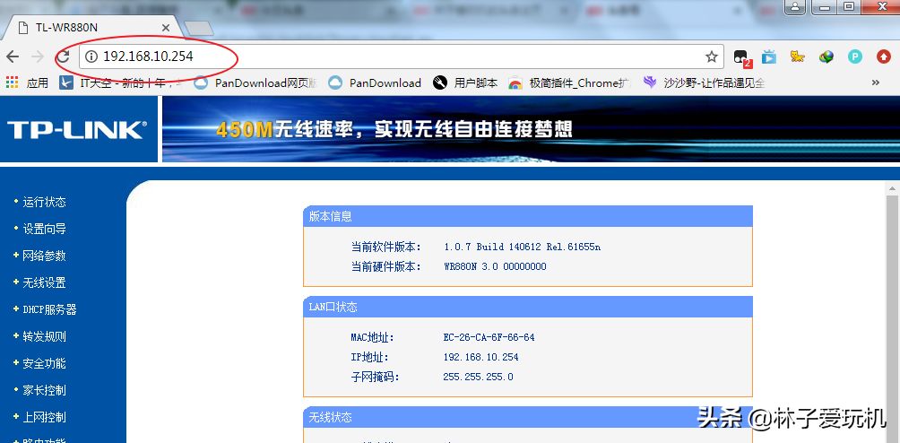900x443 pixels.
Task: Expand the DHCP服务器 menu section
Action: pyautogui.click(x=49, y=309)
